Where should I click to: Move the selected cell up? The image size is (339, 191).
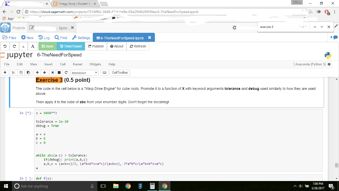pyautogui.click(x=37, y=72)
